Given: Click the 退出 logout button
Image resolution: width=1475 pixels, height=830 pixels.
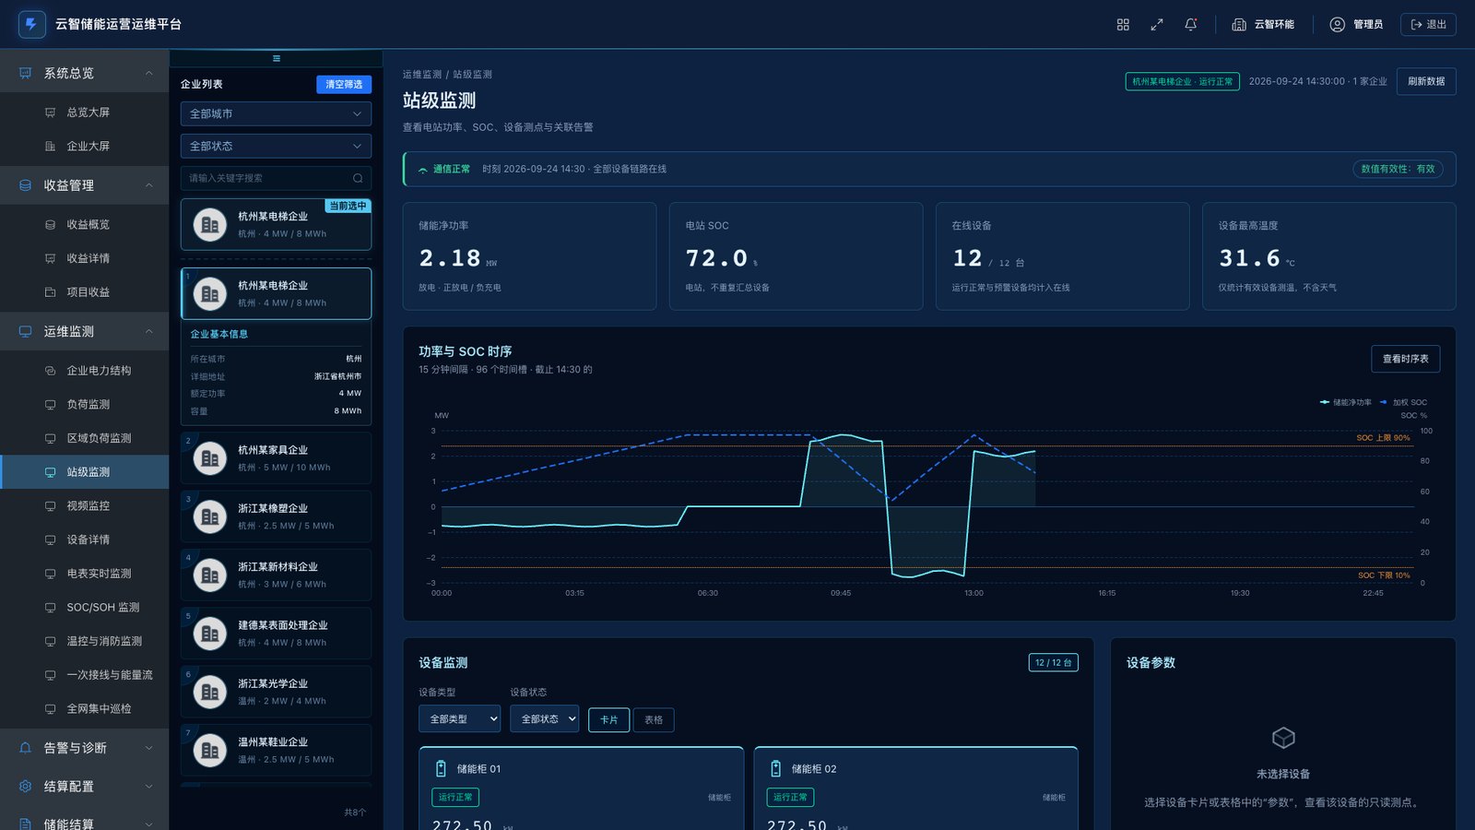Looking at the screenshot, I should [1428, 25].
